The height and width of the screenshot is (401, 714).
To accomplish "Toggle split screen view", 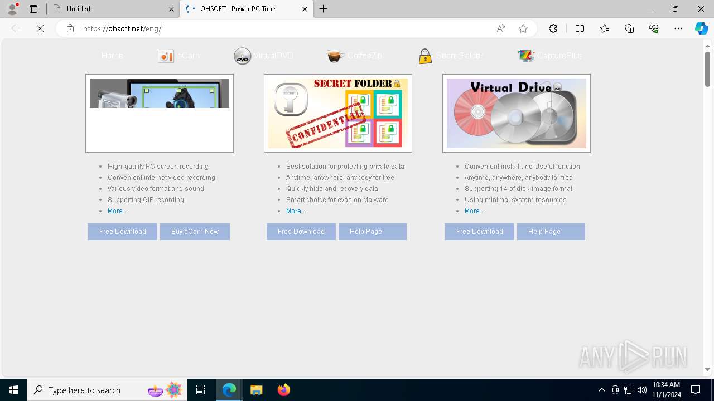I will pyautogui.click(x=580, y=28).
